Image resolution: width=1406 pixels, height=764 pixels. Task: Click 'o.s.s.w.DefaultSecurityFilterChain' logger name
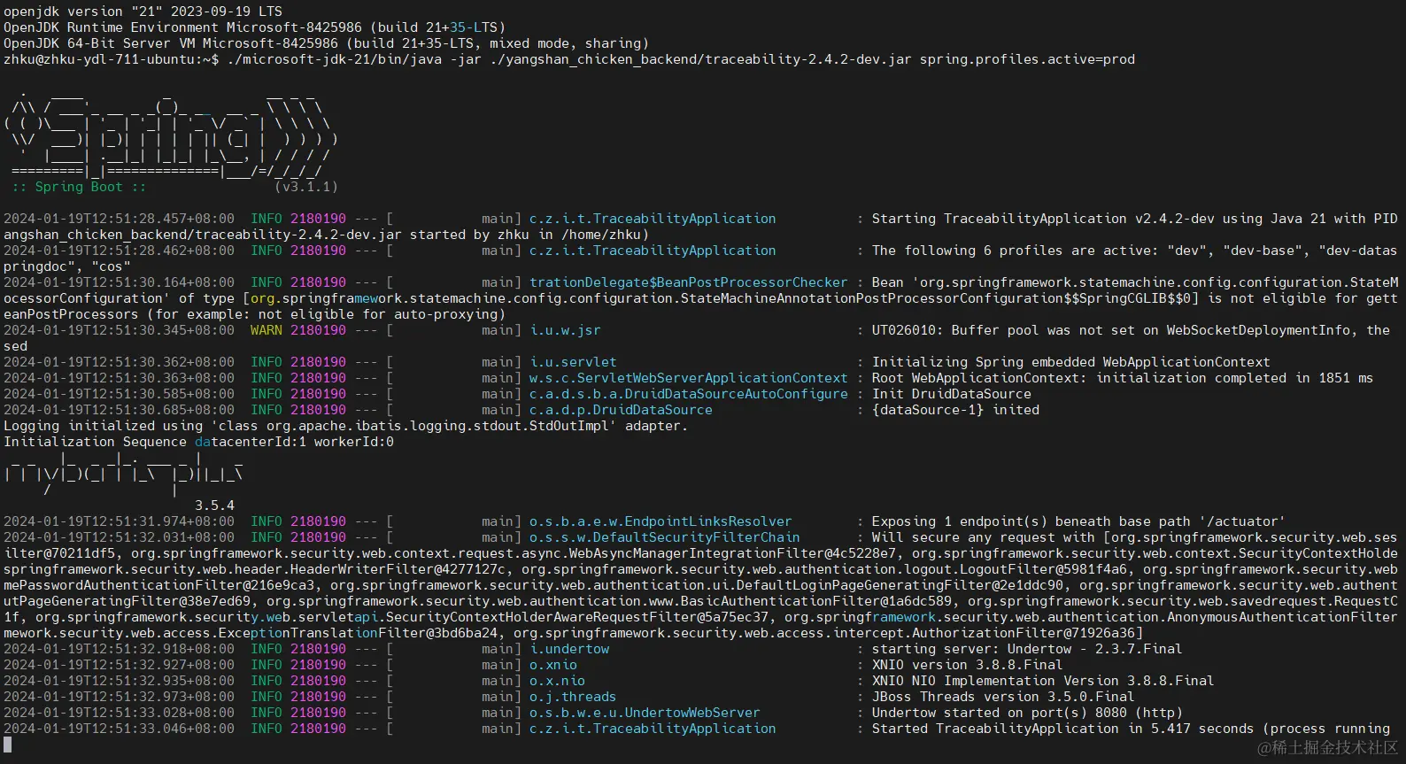[x=665, y=537]
